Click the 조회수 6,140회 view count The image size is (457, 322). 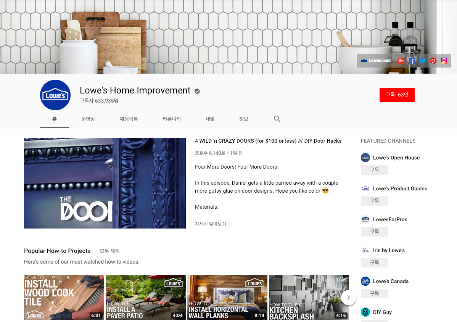tap(210, 153)
